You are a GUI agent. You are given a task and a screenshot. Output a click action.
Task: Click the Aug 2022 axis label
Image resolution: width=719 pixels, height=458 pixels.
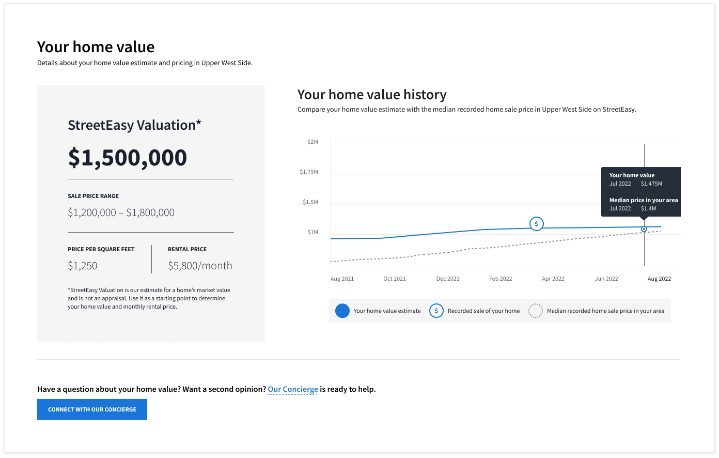click(659, 279)
